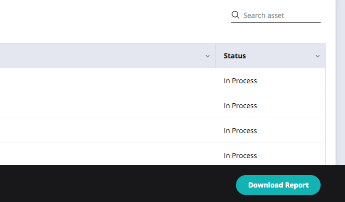Select the second row's In Process status

coord(240,106)
